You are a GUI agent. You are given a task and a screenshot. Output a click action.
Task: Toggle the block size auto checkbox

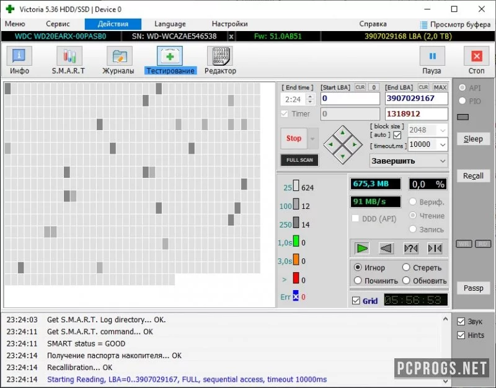397,135
